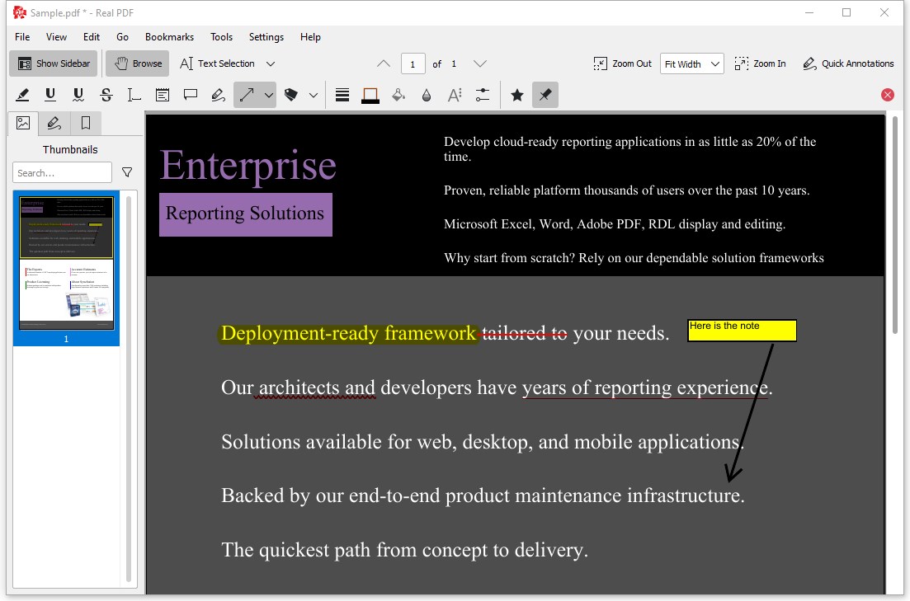Click the Real PDF app icon in title bar
This screenshot has height=601, width=910.
[x=19, y=12]
